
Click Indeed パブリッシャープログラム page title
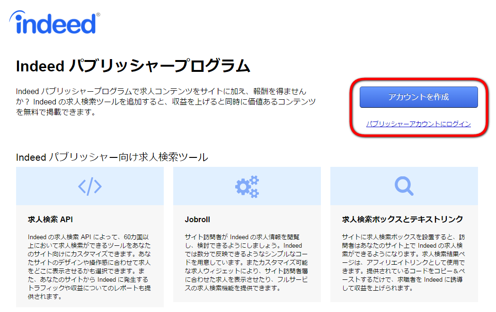click(133, 66)
